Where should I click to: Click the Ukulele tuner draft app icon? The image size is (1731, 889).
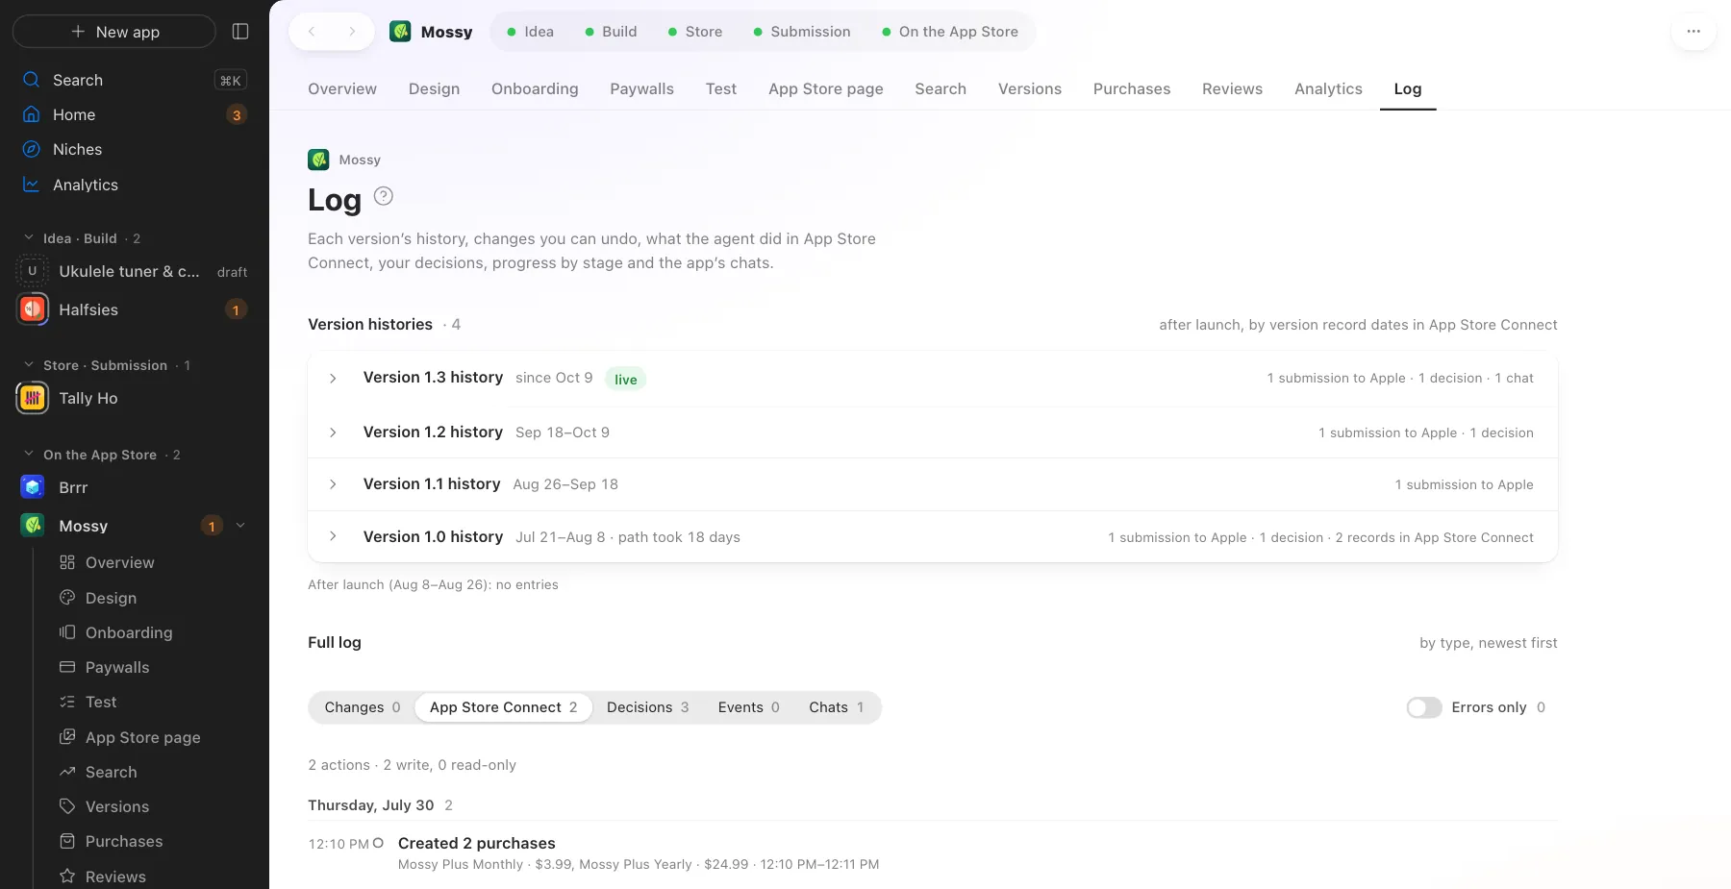(x=33, y=271)
